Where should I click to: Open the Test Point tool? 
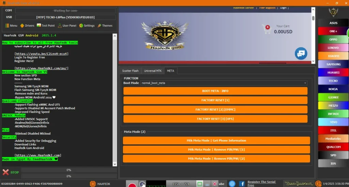click(46, 26)
